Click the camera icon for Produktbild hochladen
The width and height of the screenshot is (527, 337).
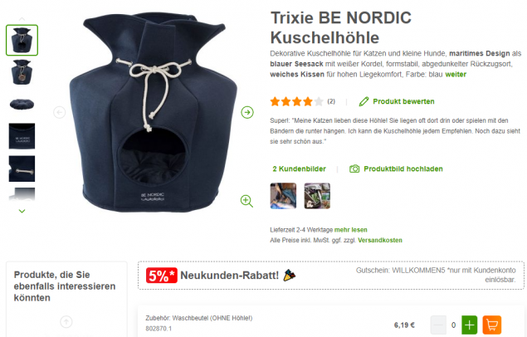coord(354,168)
